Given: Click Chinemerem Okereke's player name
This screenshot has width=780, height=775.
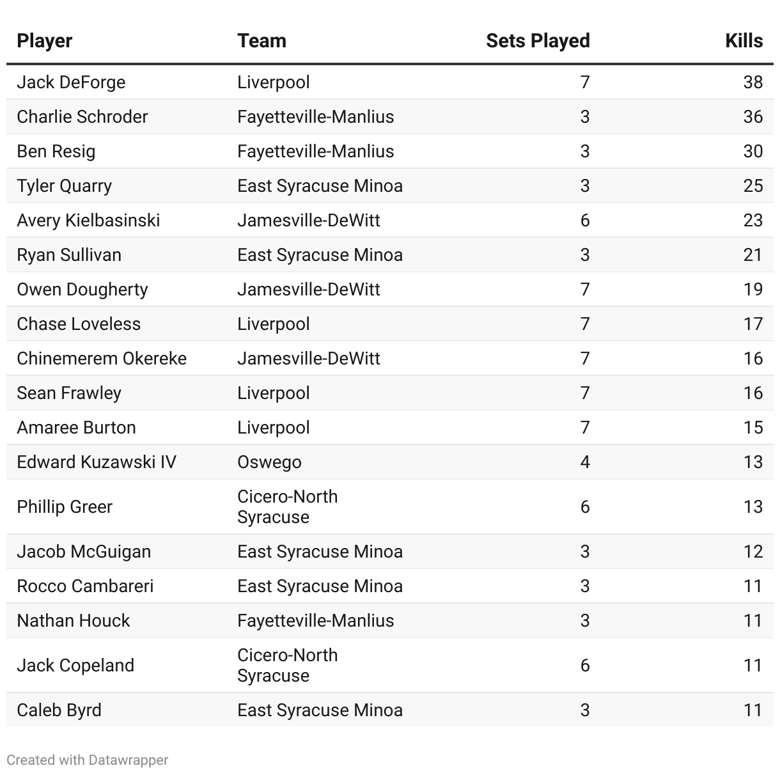Looking at the screenshot, I should pos(102,359).
